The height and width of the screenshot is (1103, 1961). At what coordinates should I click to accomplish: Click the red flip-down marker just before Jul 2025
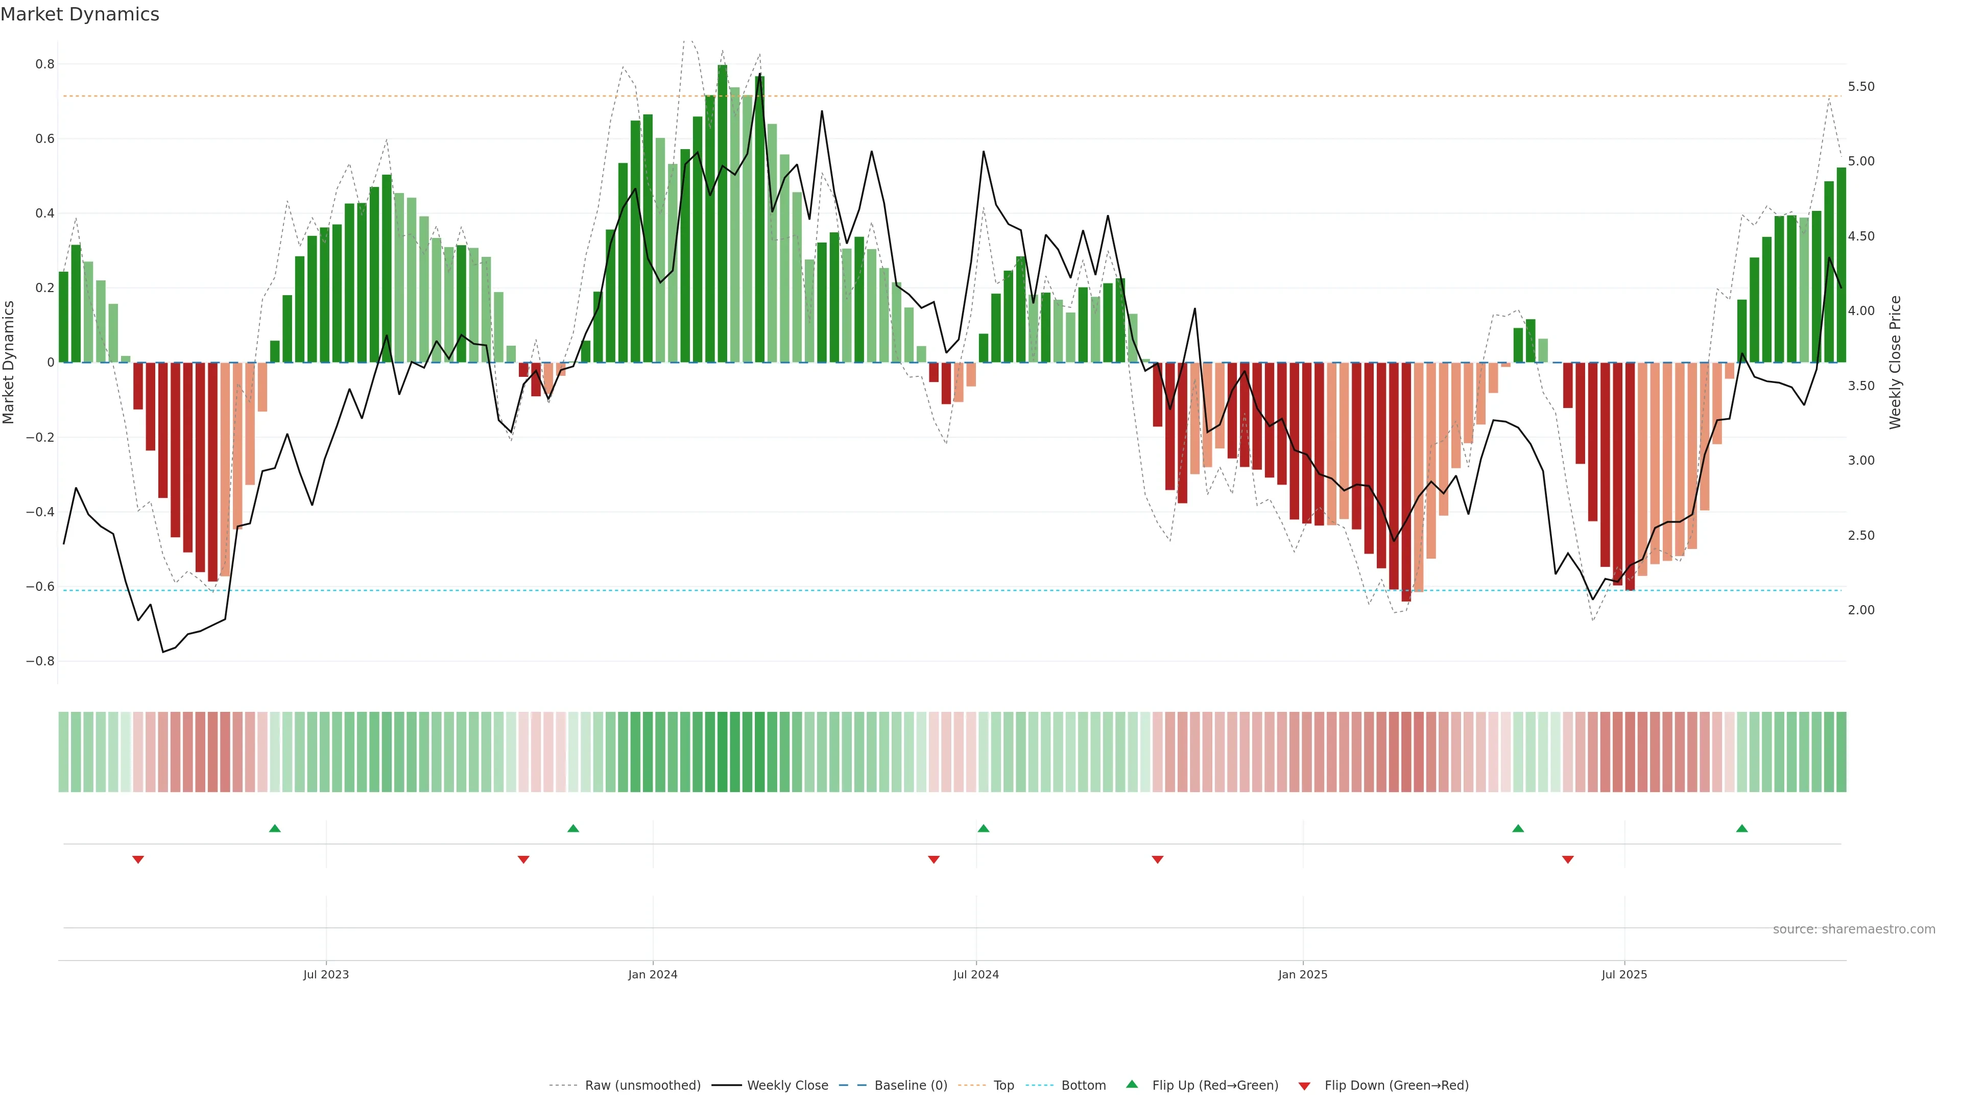[1567, 859]
